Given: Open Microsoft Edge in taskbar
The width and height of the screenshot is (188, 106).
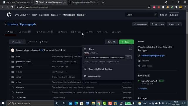Looking at the screenshot, I should pos(76,103).
